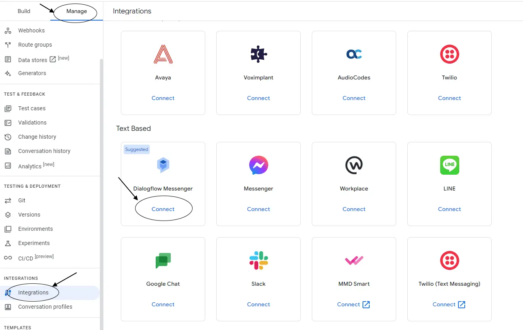
Task: Connect the Slack integration
Action: 258,304
